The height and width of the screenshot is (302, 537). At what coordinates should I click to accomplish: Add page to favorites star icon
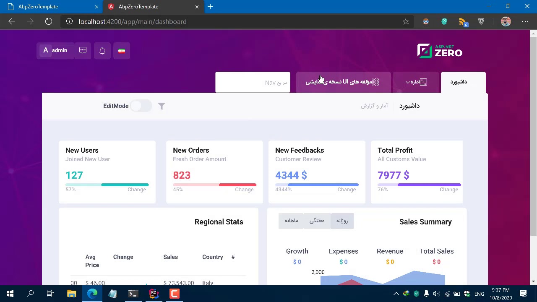coord(406,21)
